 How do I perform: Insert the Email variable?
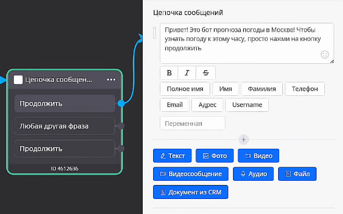pos(174,105)
